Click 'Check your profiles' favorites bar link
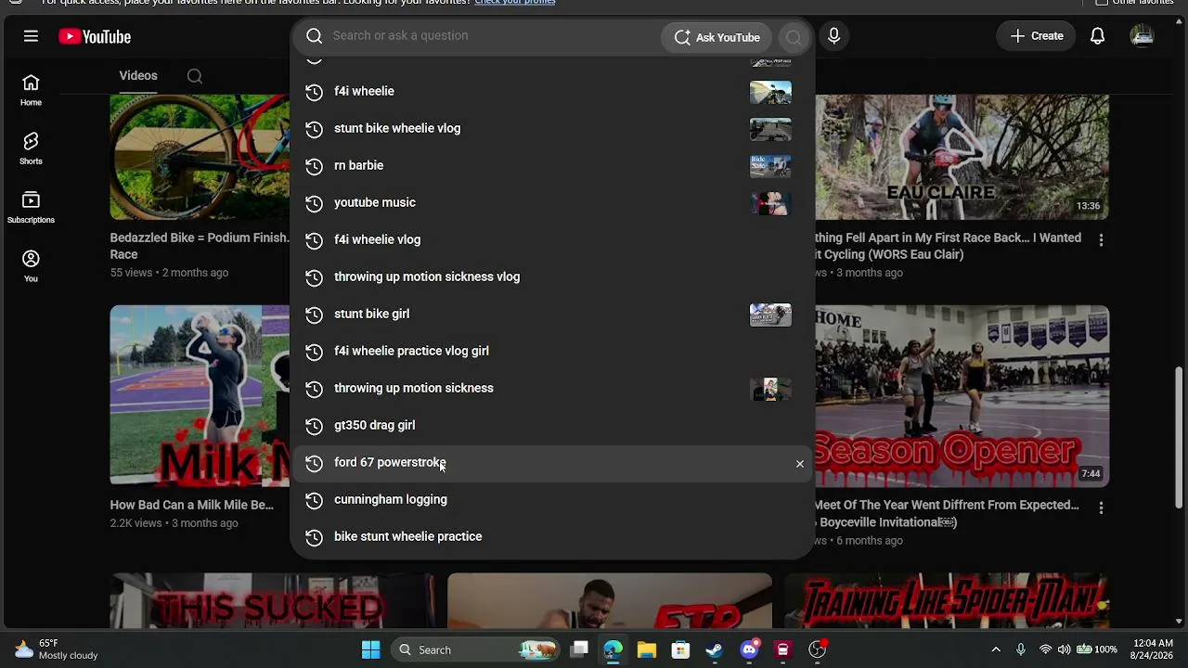Viewport: 1188px width, 668px height. pos(514,3)
